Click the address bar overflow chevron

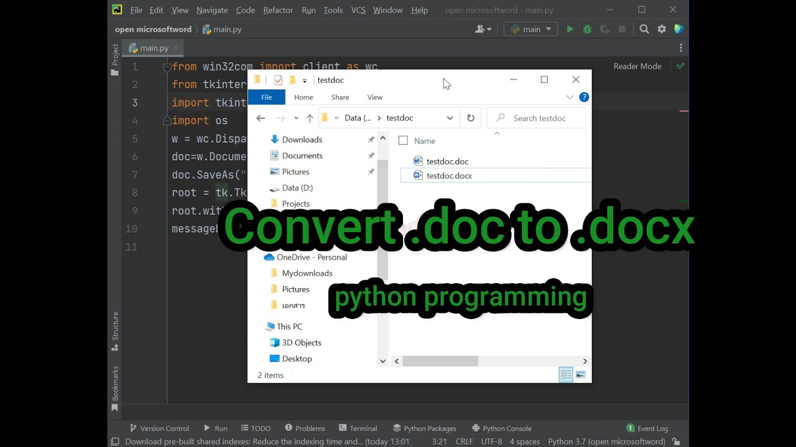pyautogui.click(x=336, y=118)
